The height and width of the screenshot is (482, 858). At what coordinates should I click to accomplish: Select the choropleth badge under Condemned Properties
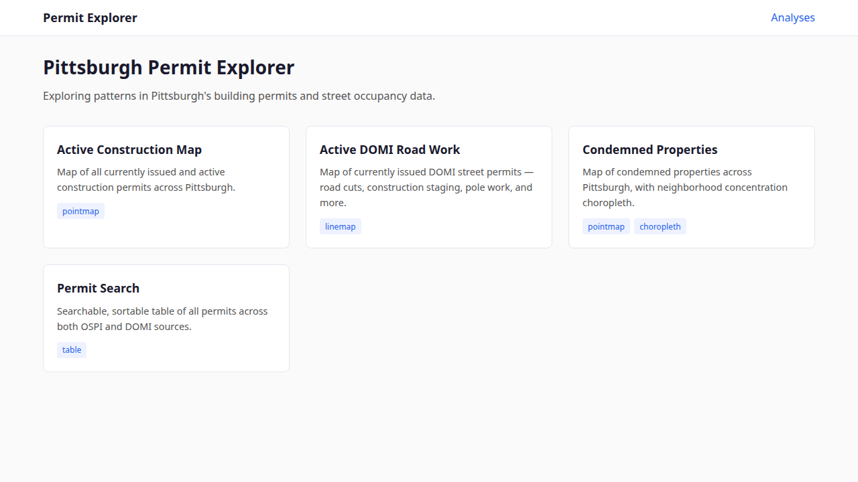660,226
